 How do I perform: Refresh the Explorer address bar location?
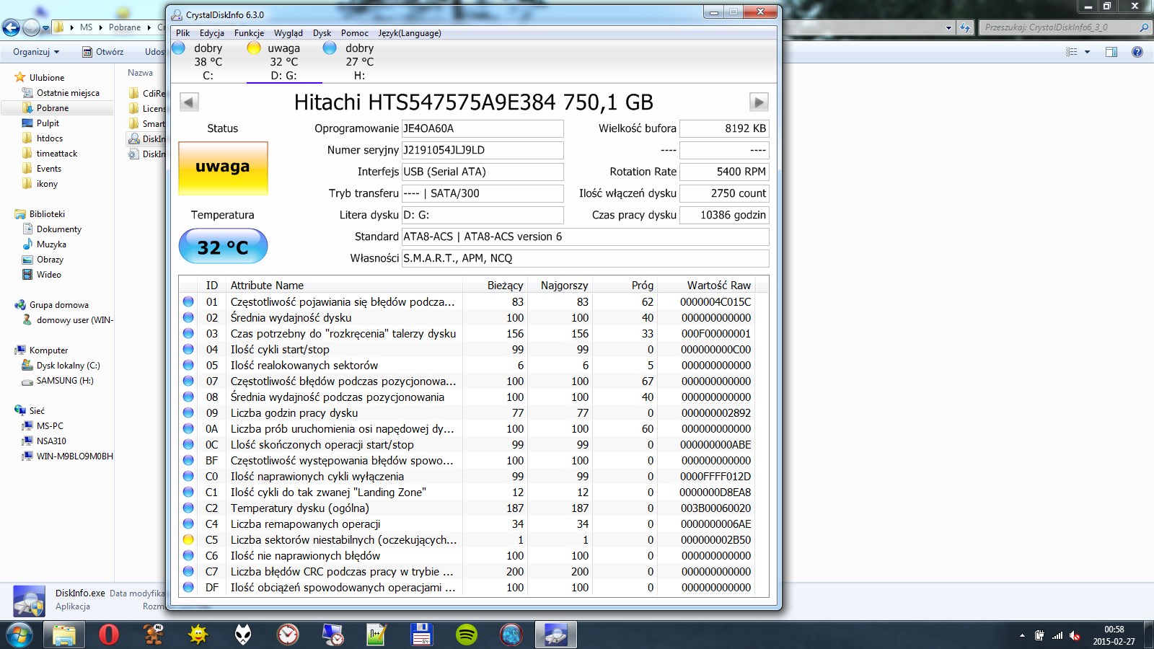pos(965,27)
